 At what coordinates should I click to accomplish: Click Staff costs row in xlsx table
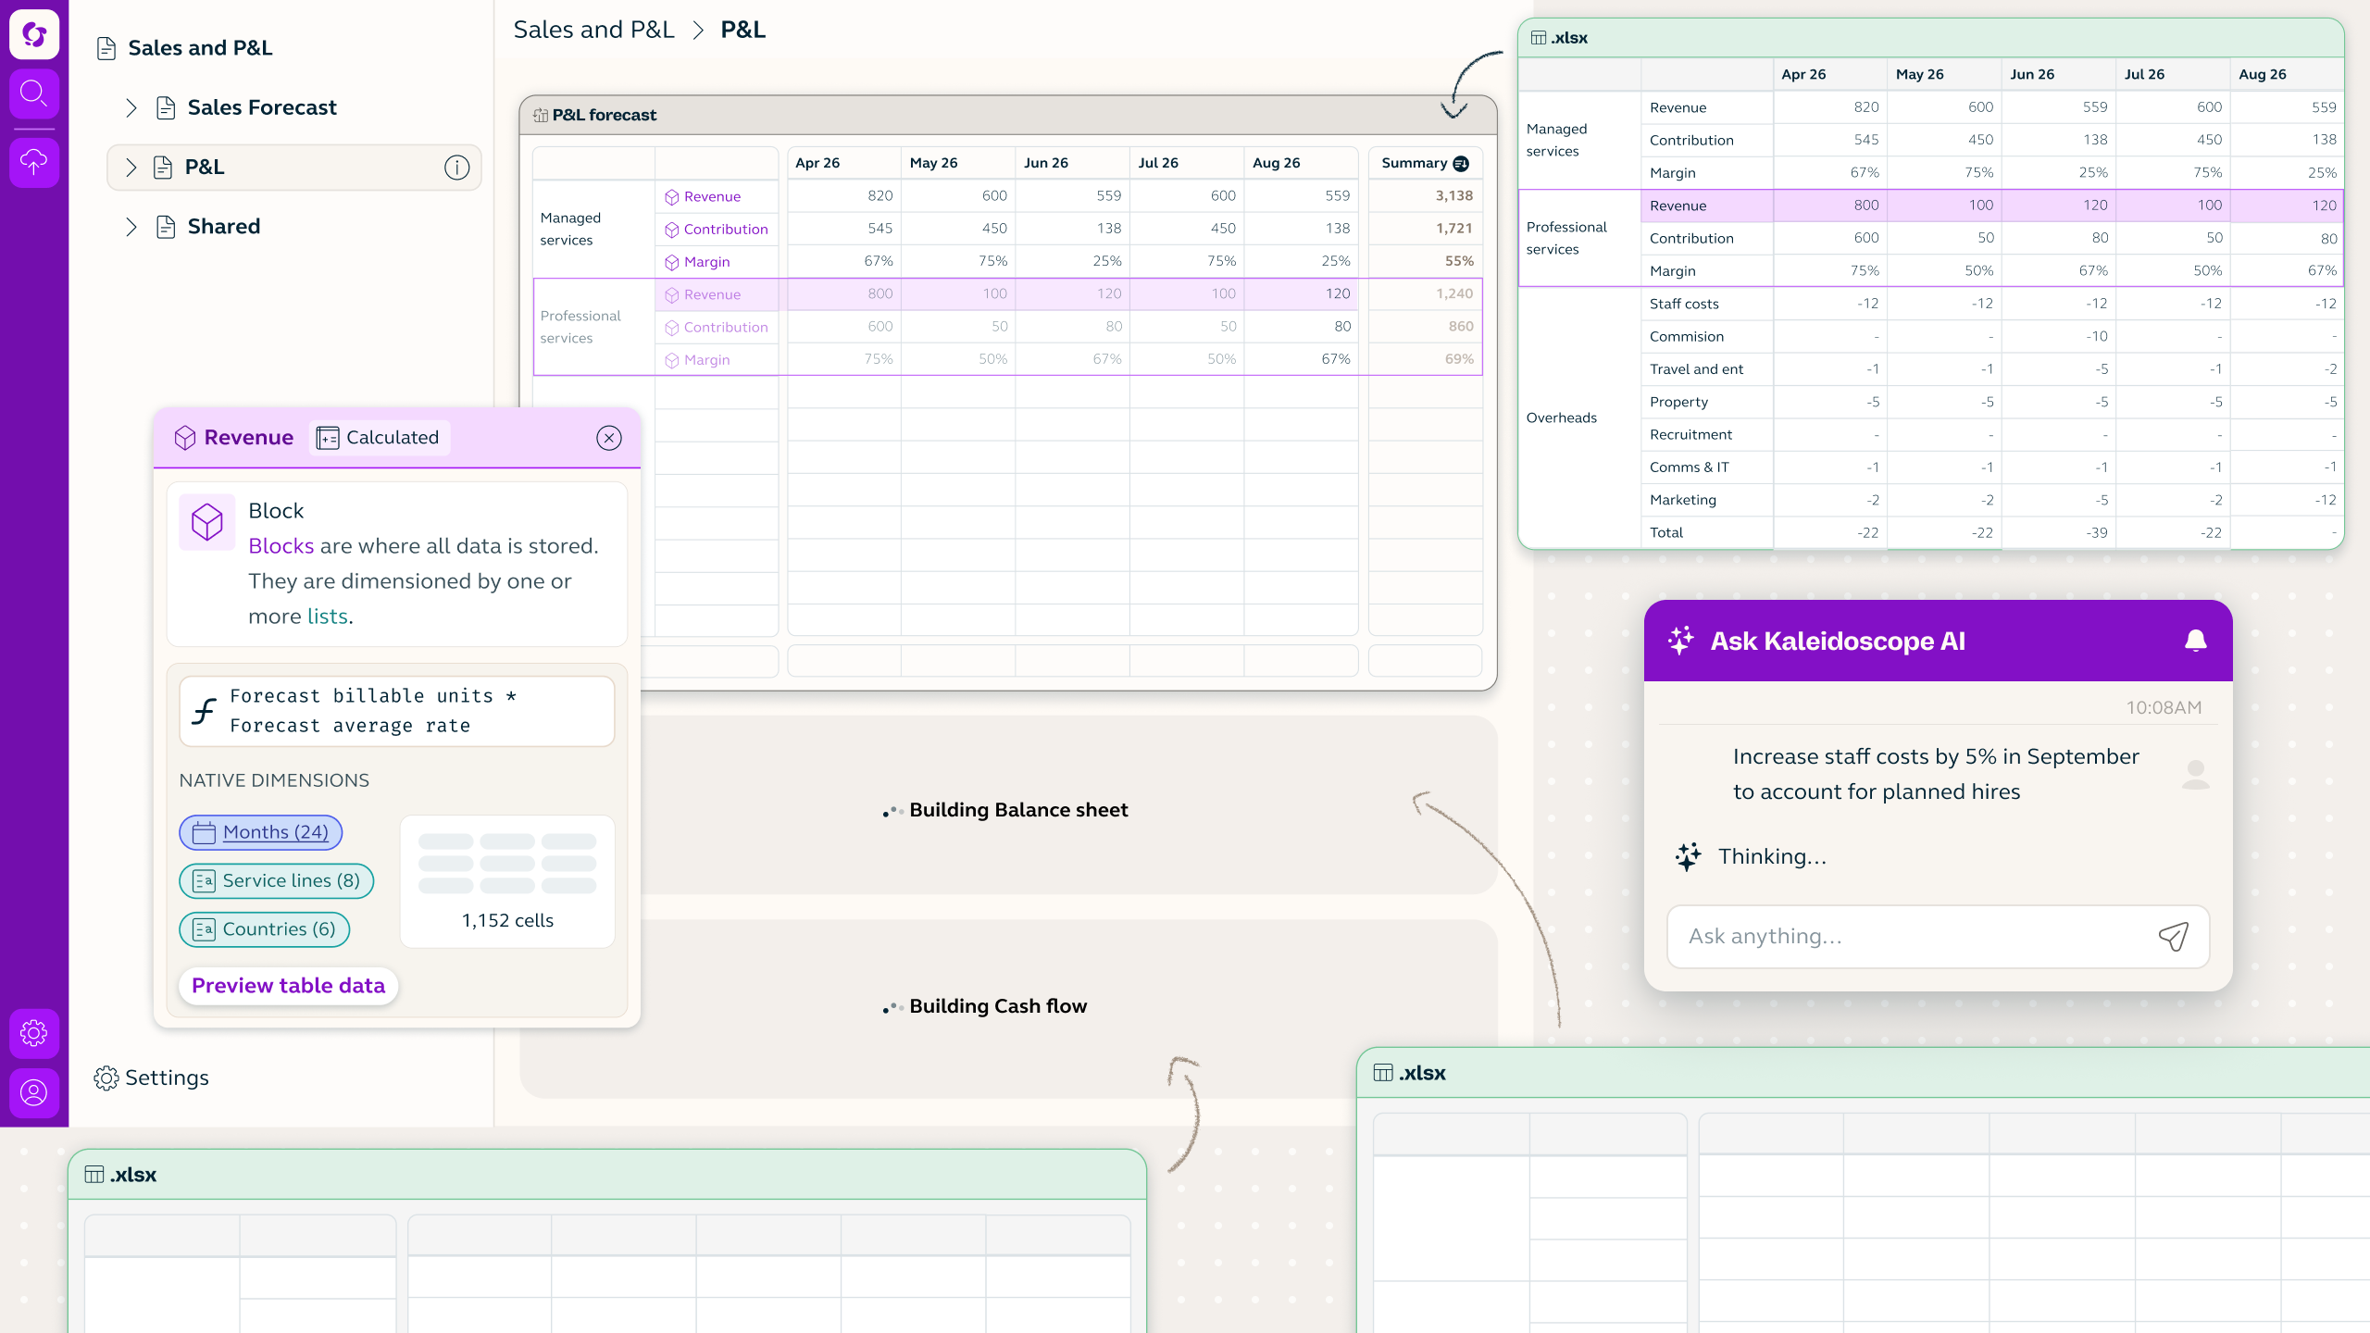1991,304
